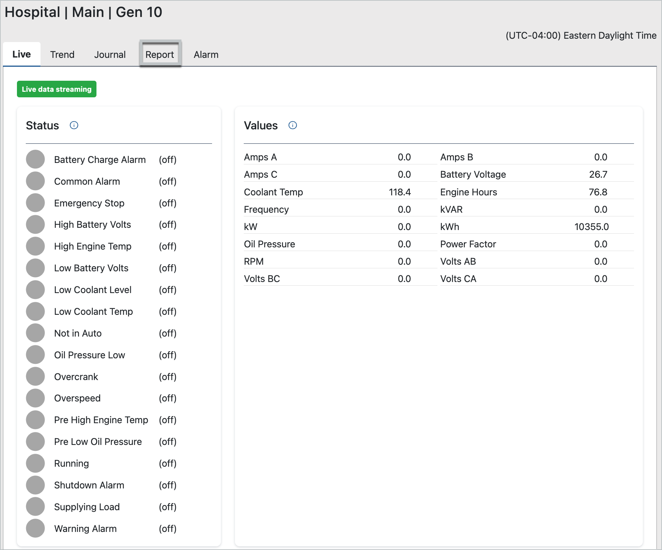
Task: Click the Running status indicator circle
Action: (35, 463)
